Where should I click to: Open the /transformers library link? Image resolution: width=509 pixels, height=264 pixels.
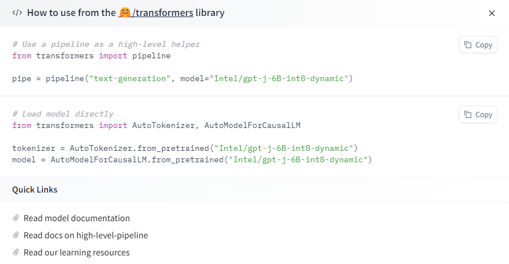pos(161,13)
